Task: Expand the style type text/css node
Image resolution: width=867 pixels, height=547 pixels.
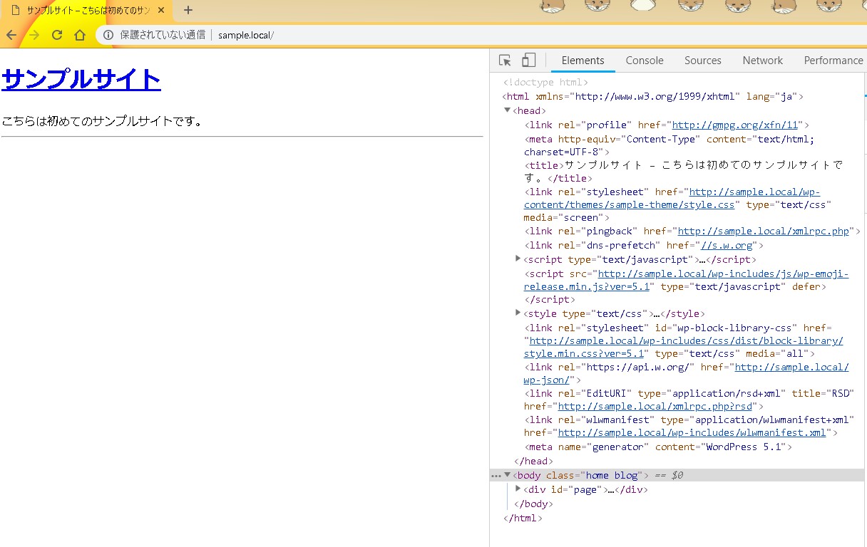Action: point(518,312)
